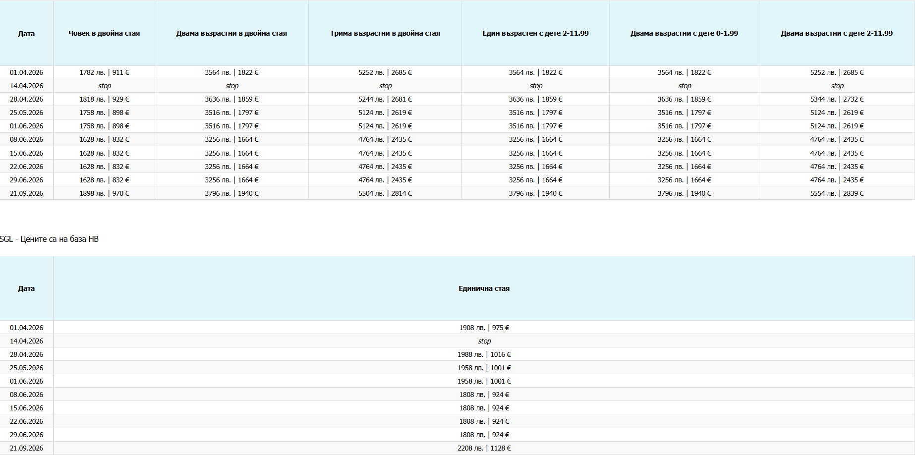The width and height of the screenshot is (915, 455).
Task: Click the price "1818 лв. | 929 €"
Action: click(104, 99)
